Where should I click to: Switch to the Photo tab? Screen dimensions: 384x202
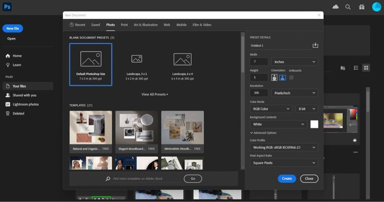point(111,25)
